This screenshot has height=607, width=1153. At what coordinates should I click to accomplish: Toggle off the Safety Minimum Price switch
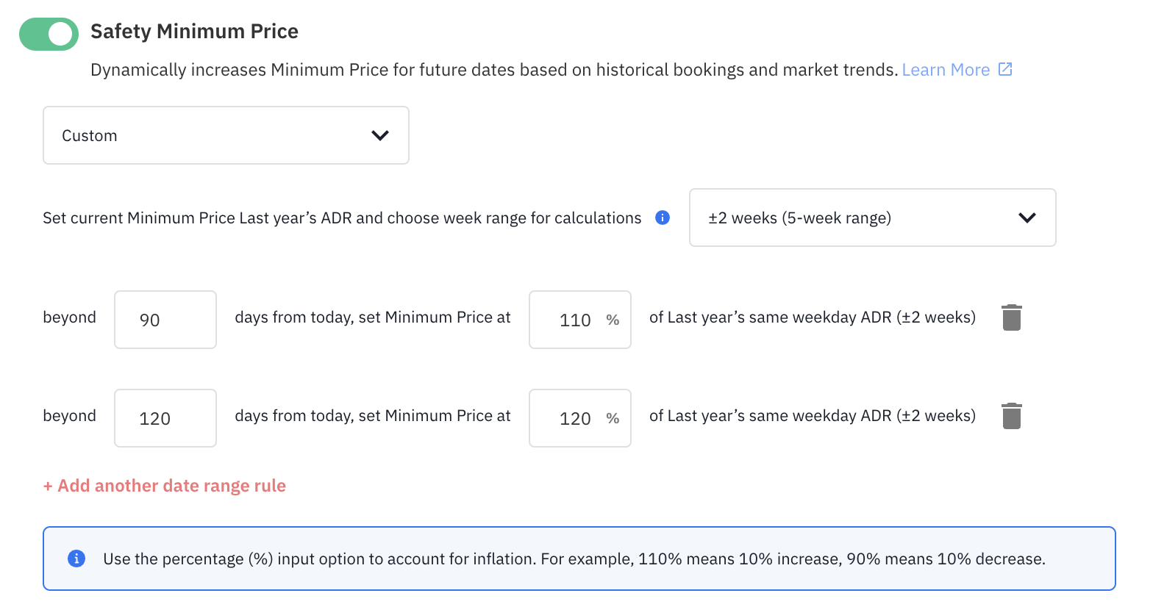pyautogui.click(x=49, y=34)
